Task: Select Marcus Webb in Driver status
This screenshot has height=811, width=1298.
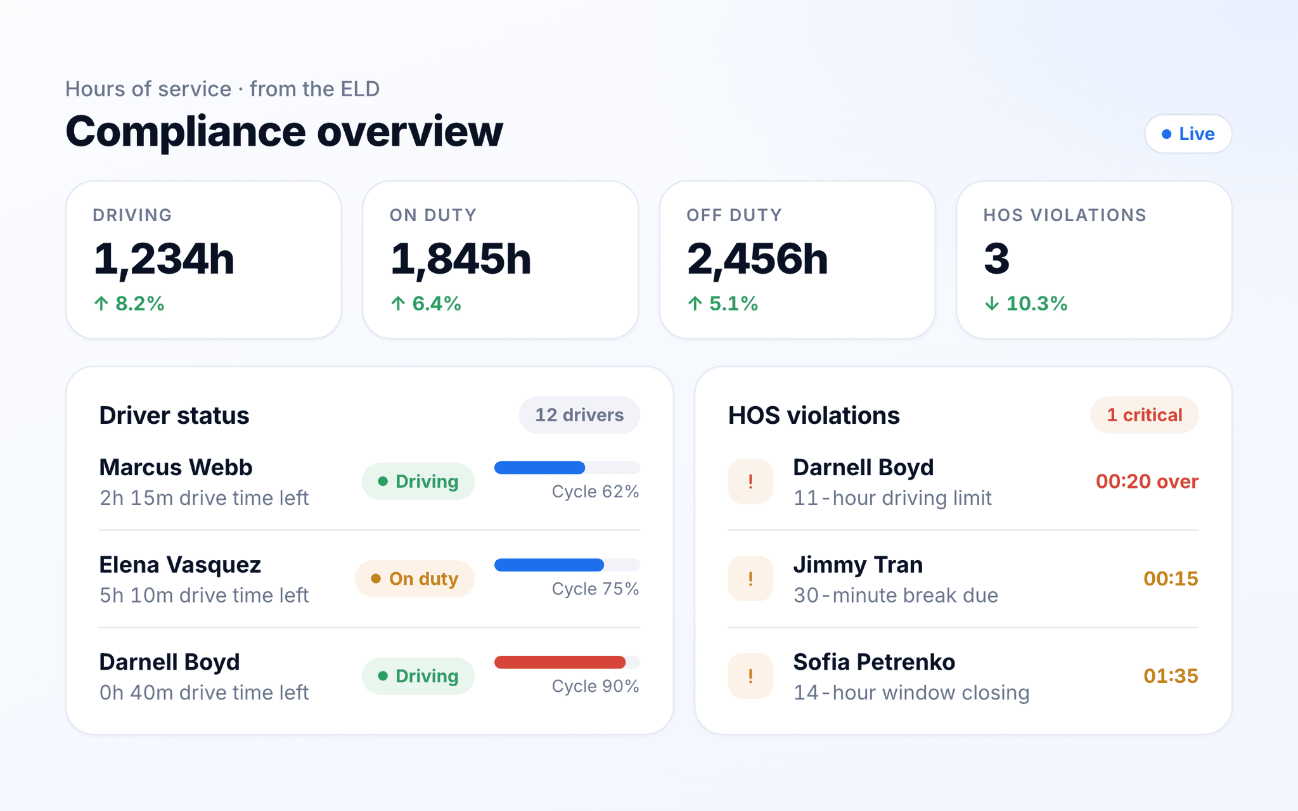Action: pyautogui.click(x=176, y=468)
